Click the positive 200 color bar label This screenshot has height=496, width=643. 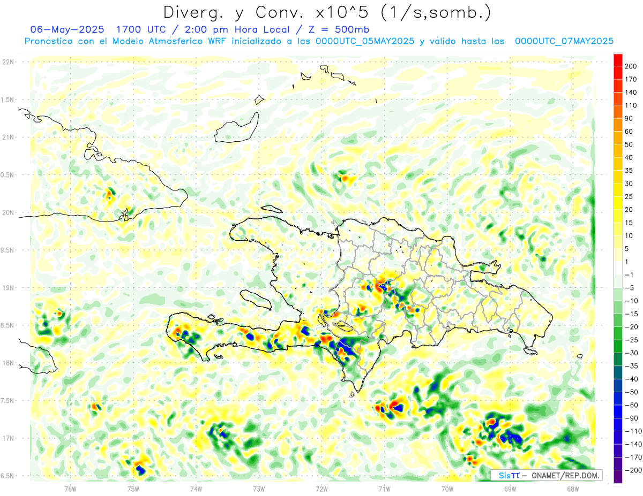click(631, 66)
